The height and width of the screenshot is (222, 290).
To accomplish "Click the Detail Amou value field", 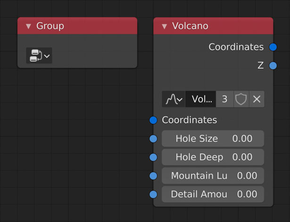I will (213, 194).
